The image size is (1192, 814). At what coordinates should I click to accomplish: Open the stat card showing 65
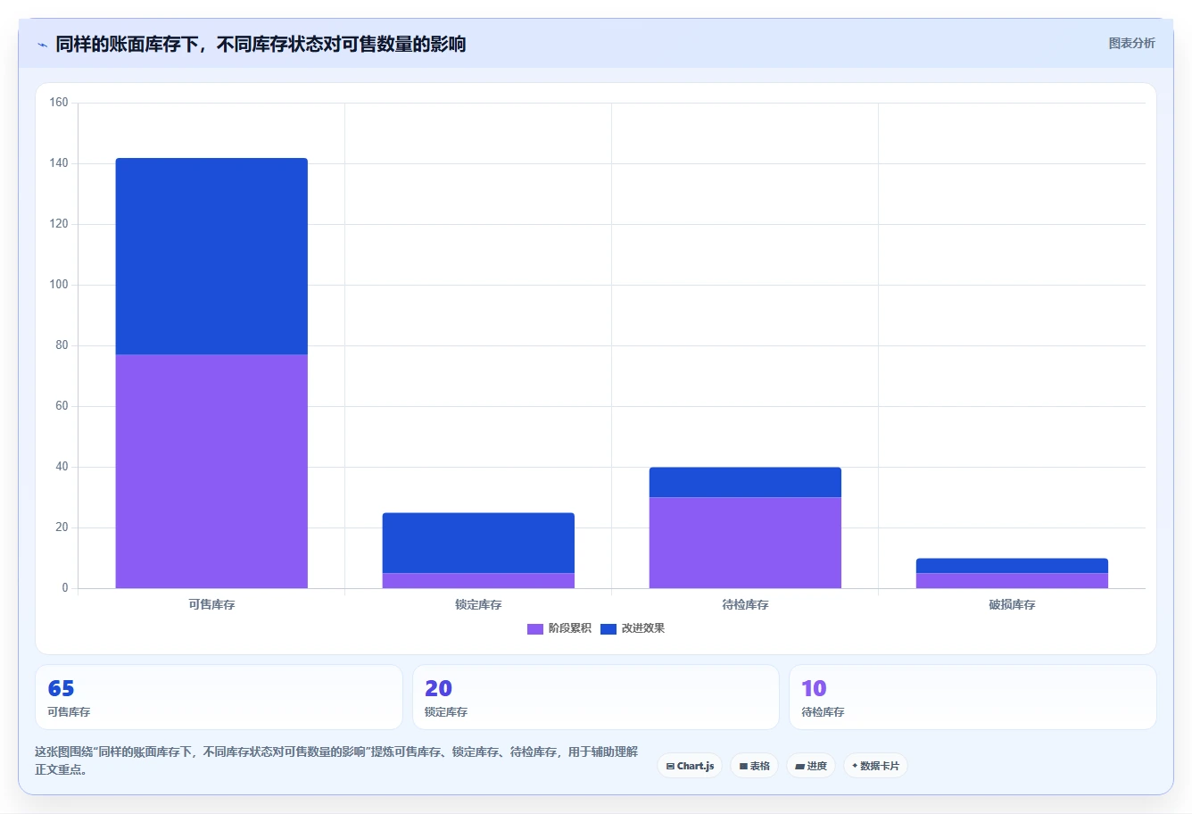point(219,697)
